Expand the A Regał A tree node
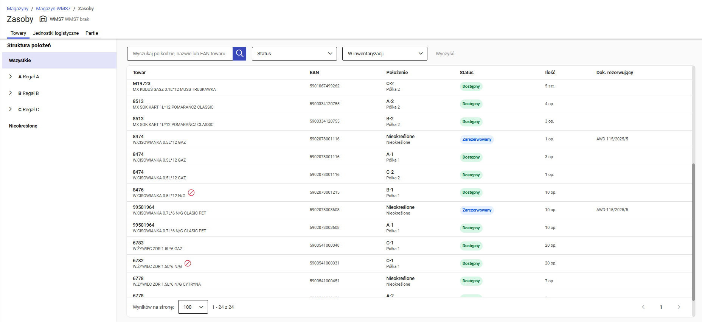 (x=11, y=76)
